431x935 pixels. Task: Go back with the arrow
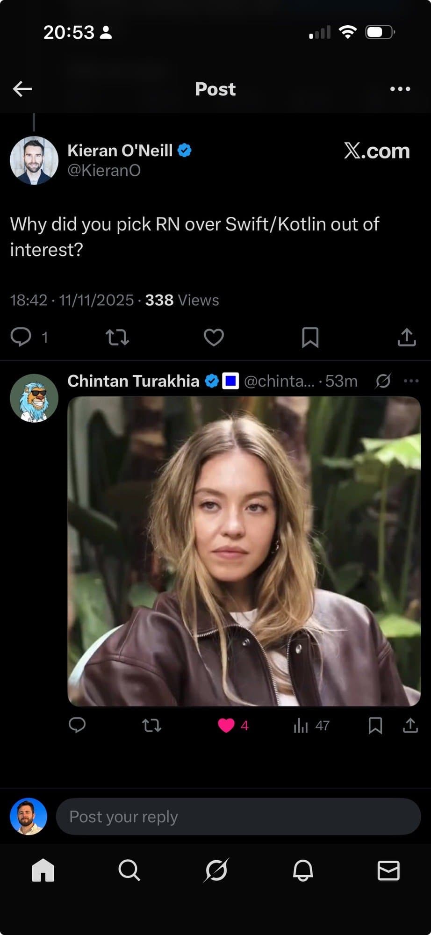point(22,89)
